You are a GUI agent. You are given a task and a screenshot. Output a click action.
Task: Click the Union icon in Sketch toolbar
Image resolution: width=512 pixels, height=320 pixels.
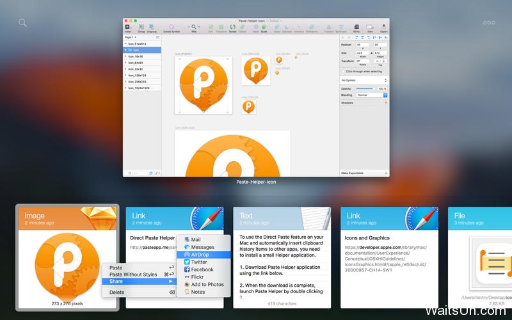click(x=277, y=27)
